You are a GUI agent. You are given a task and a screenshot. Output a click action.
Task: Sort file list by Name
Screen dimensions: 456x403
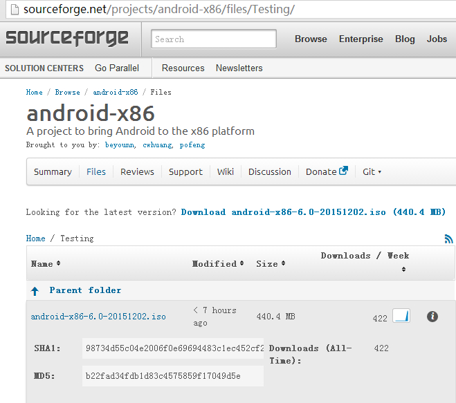(x=46, y=263)
